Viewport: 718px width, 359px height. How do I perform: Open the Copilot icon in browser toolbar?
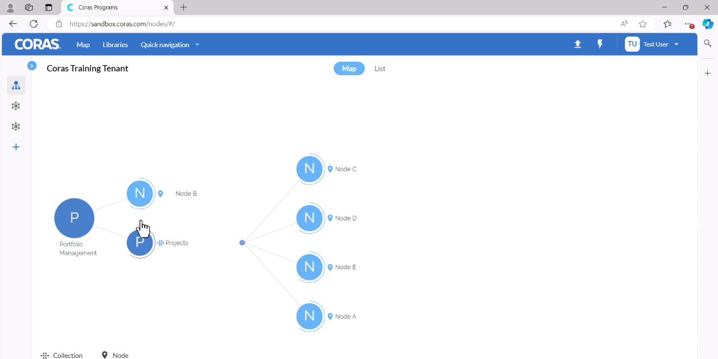coord(708,24)
